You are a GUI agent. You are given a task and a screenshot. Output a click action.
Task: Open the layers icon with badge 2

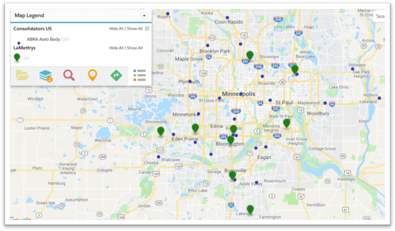coord(46,76)
